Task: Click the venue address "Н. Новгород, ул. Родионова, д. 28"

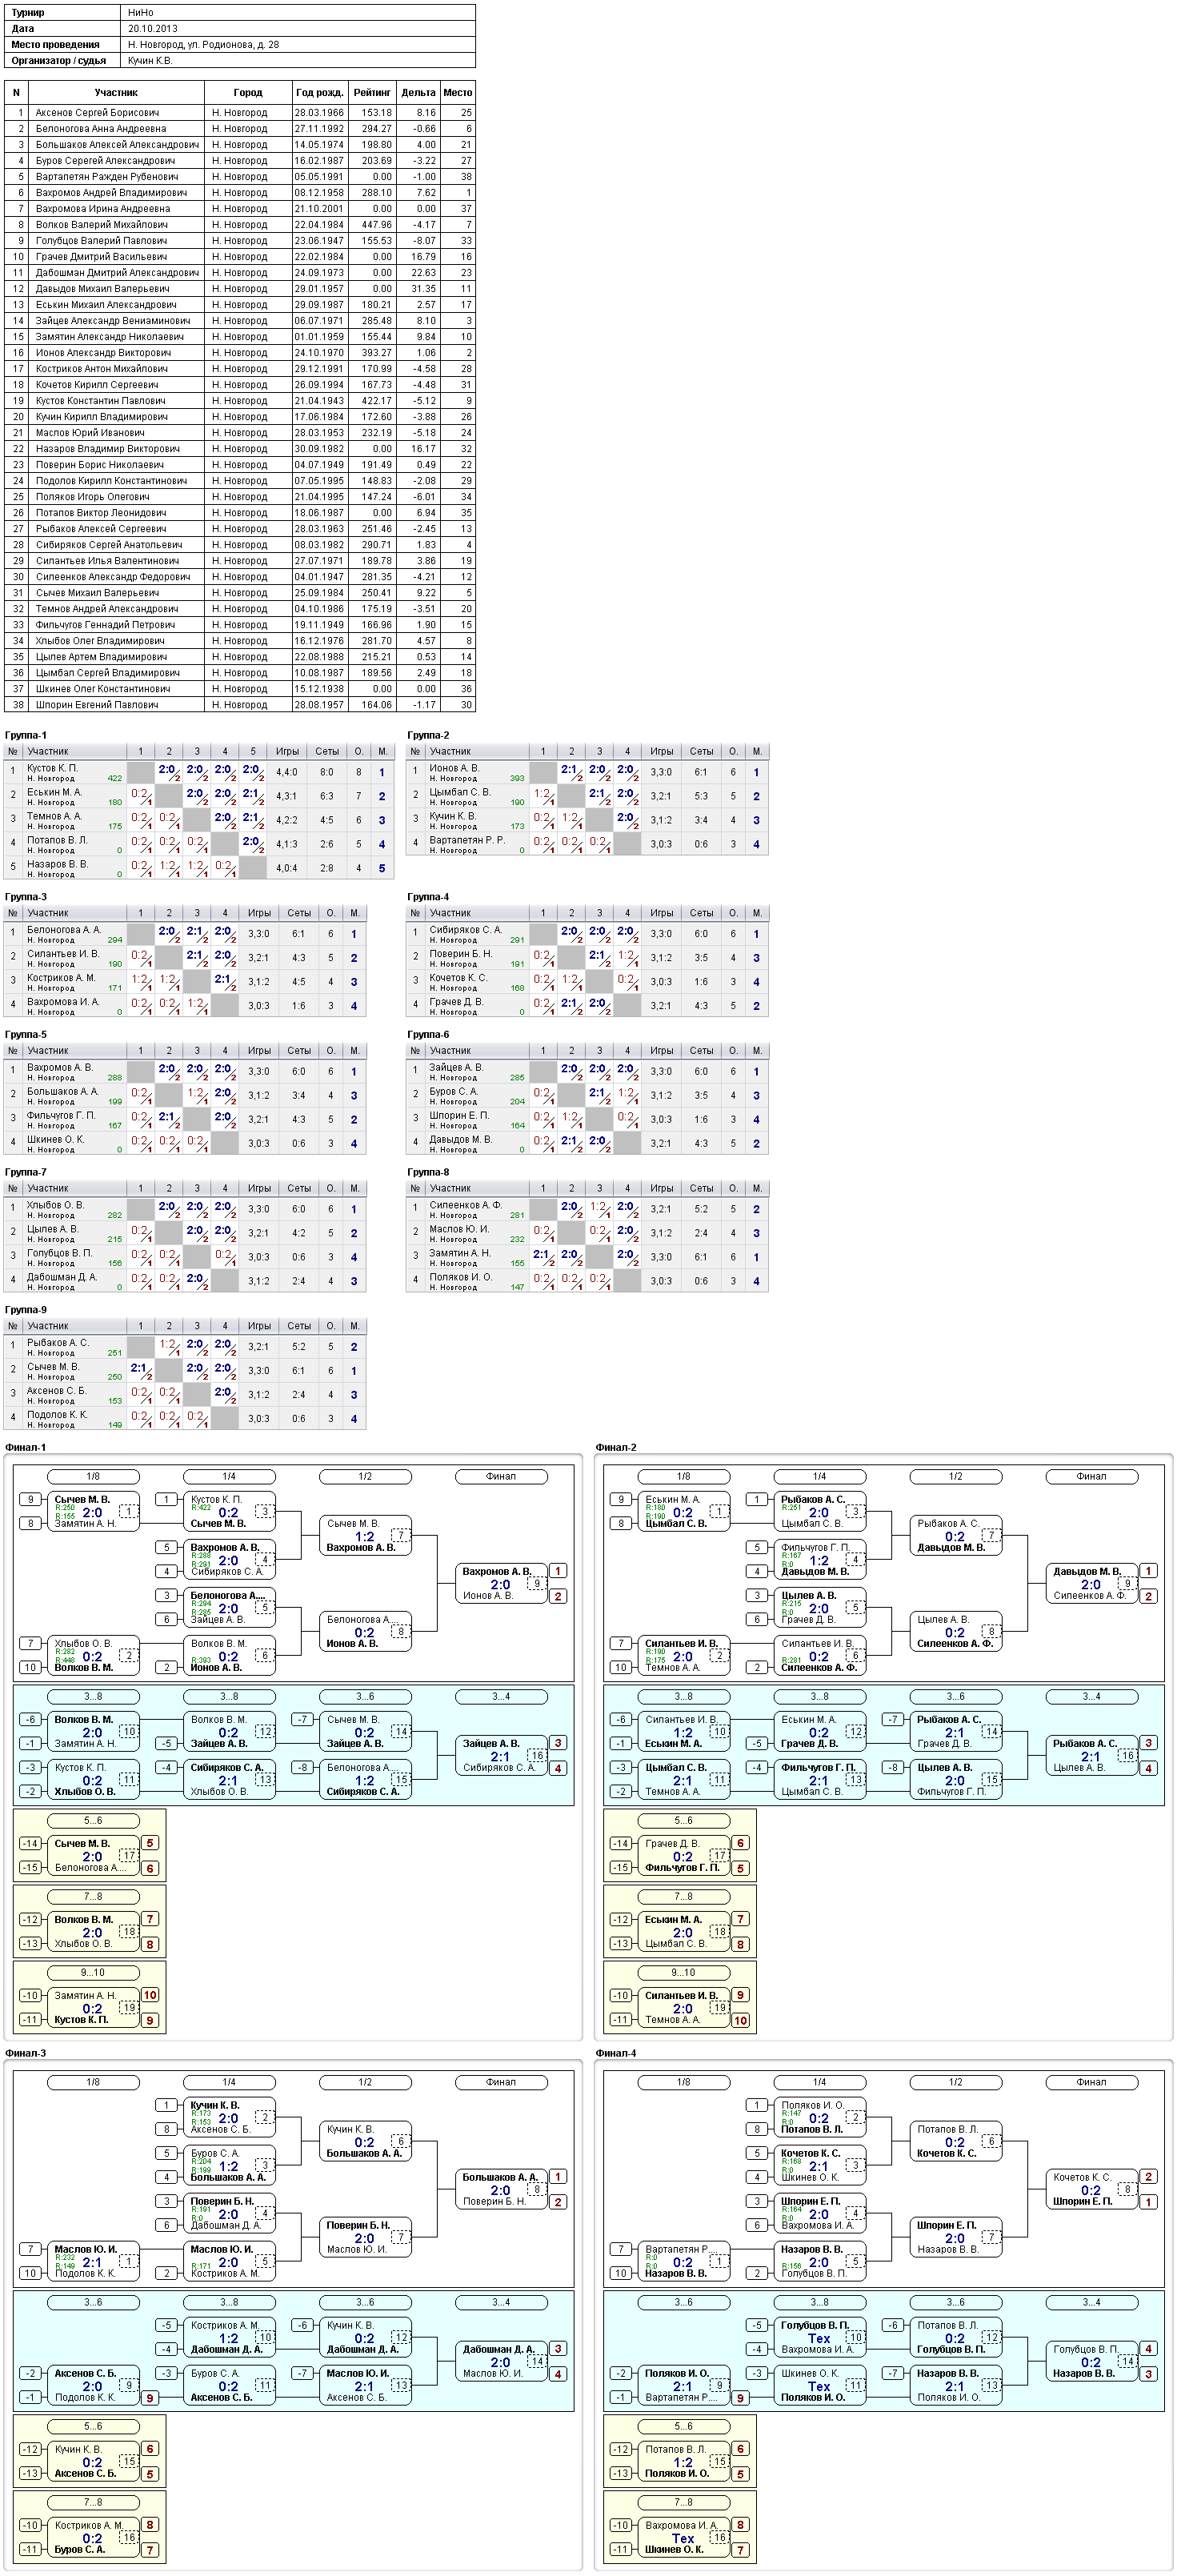Action: pos(204,45)
